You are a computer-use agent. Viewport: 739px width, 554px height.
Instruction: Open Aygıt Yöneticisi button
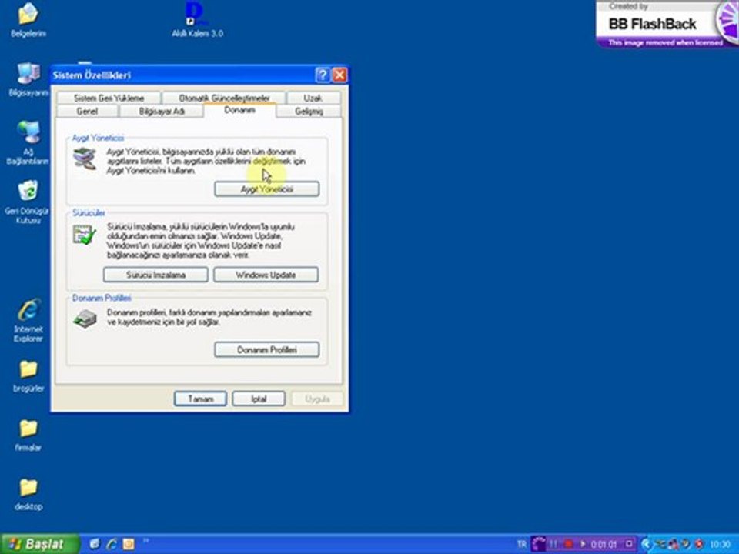coord(267,189)
